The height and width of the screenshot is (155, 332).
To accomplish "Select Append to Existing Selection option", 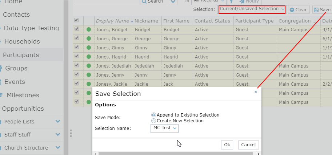I will (153, 115).
